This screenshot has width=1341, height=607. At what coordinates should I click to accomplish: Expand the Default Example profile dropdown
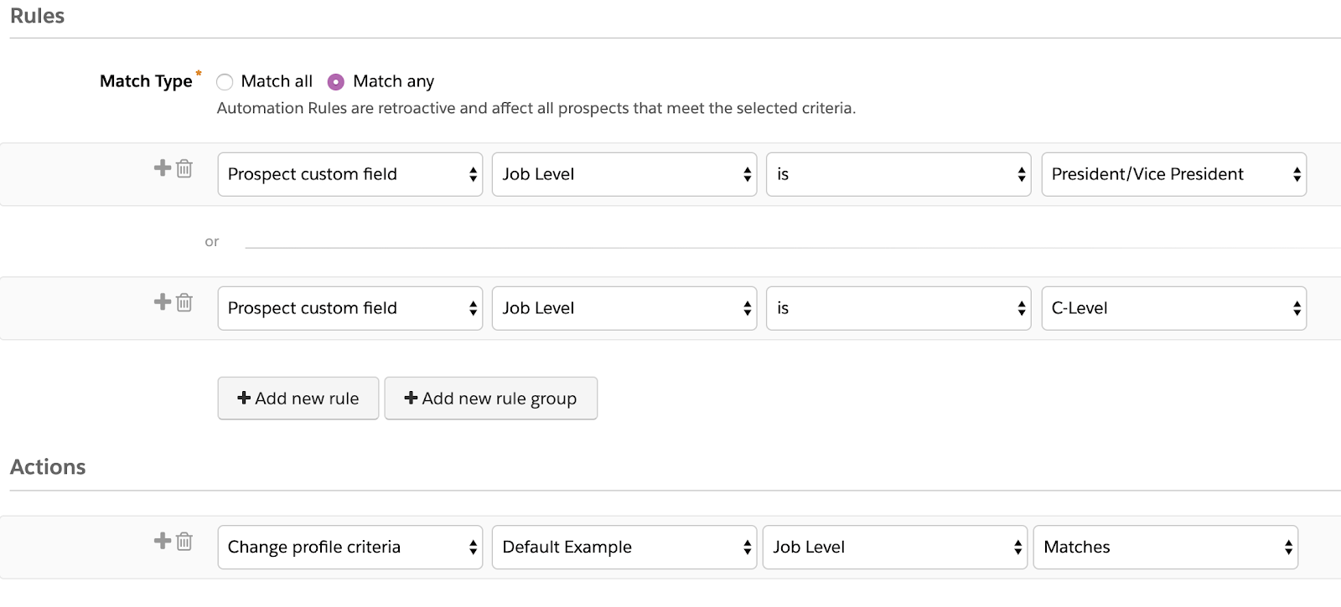(x=624, y=547)
